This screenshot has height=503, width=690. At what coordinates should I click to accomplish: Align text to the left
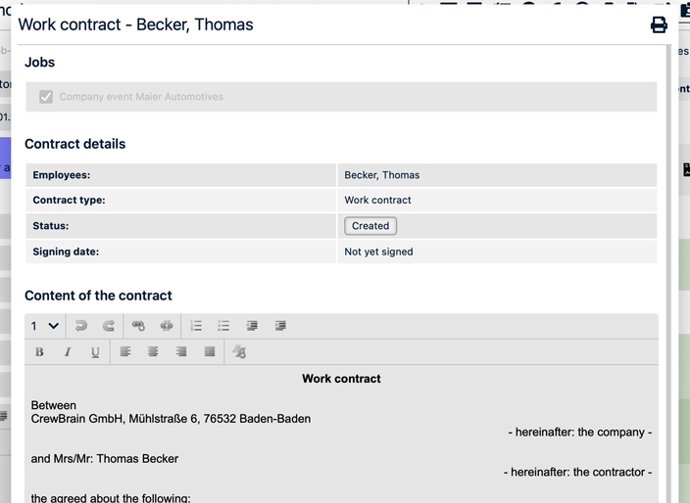pyautogui.click(x=125, y=352)
